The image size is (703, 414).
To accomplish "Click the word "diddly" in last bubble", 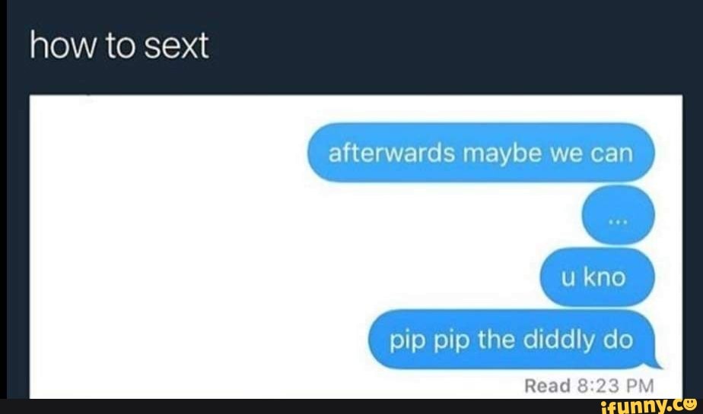I will click(560, 340).
